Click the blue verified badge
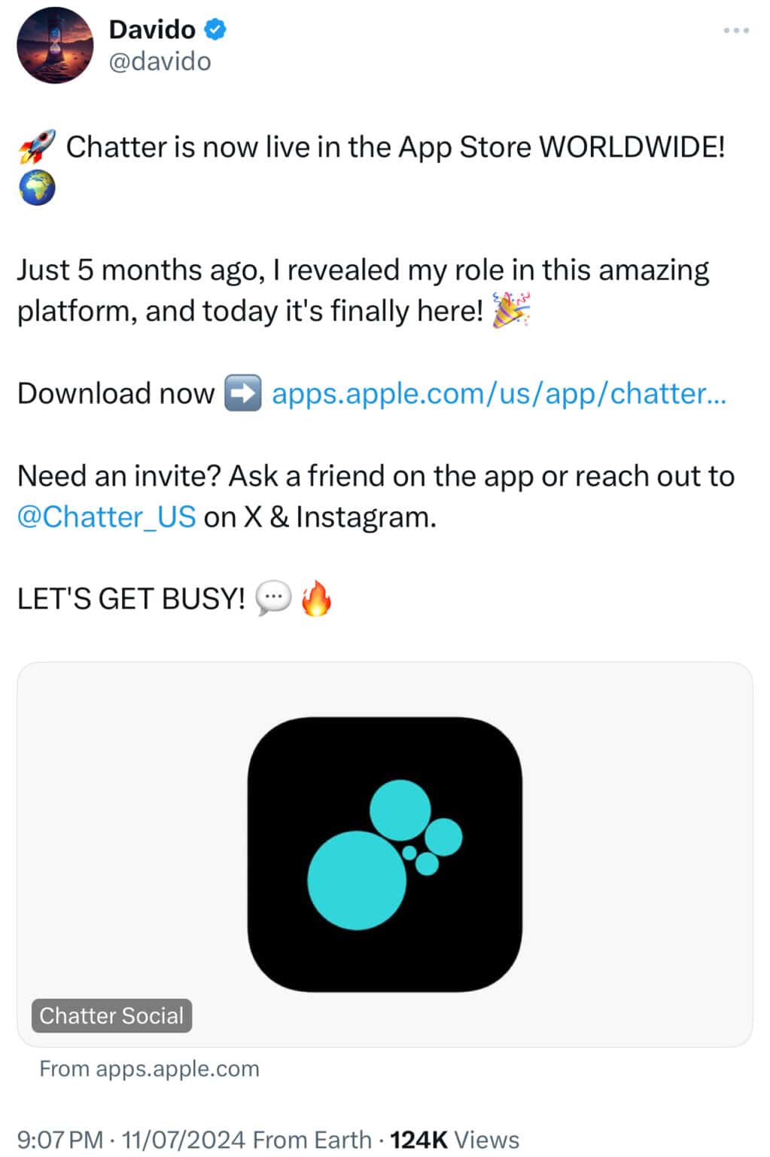The height and width of the screenshot is (1157, 770). click(216, 29)
